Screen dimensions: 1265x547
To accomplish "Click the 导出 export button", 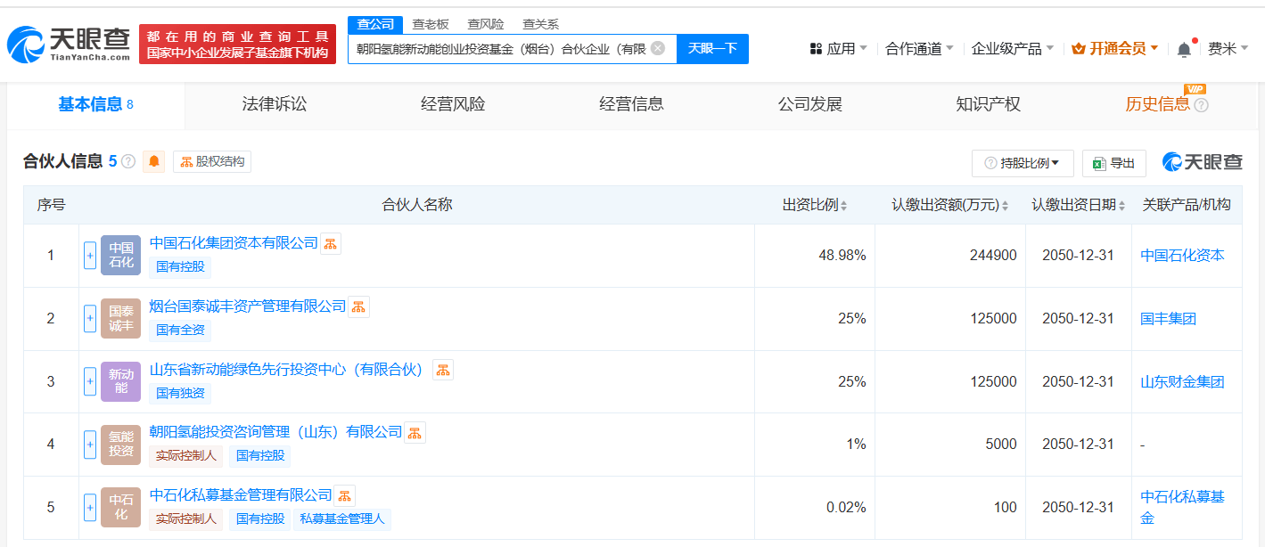I will pos(1113,163).
